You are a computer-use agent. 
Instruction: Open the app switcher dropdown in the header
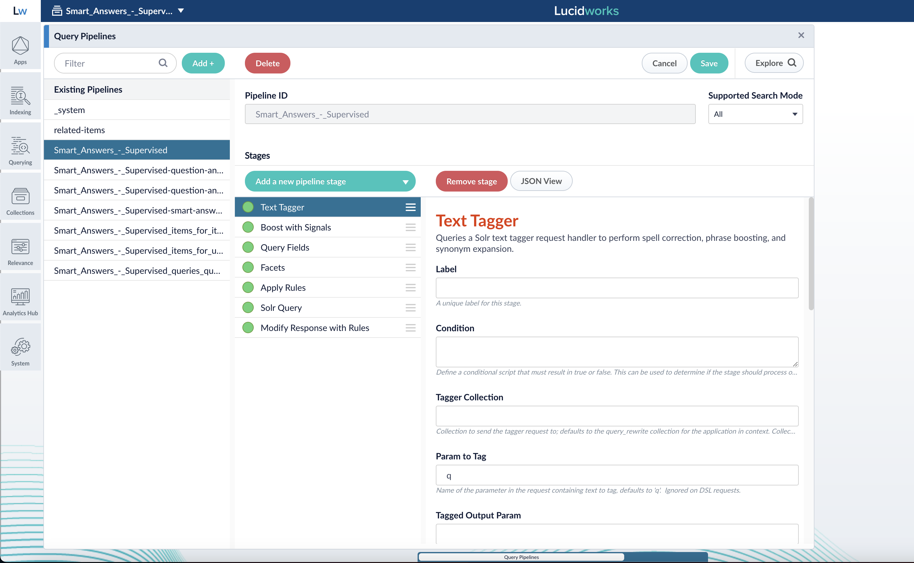181,11
